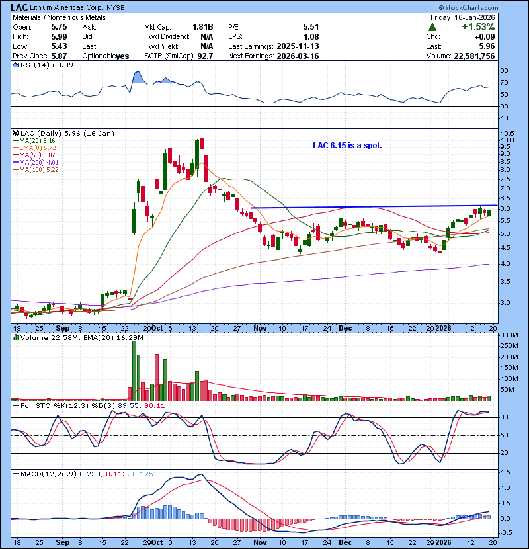529x549 pixels.
Task: Click the Chg value +0.09
Action: pyautogui.click(x=485, y=37)
